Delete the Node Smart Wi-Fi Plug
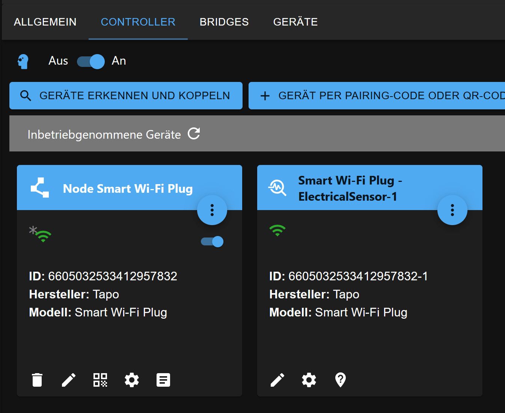This screenshot has width=505, height=413. point(37,380)
